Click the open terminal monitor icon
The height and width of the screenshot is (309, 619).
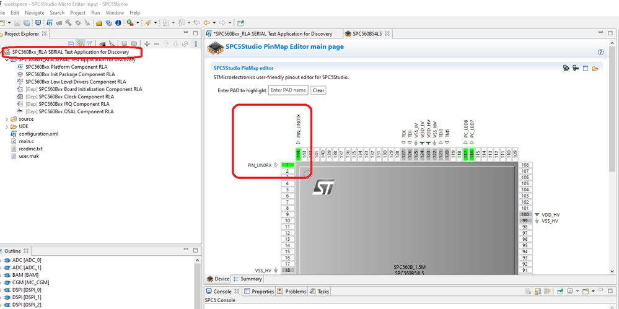tap(38, 23)
